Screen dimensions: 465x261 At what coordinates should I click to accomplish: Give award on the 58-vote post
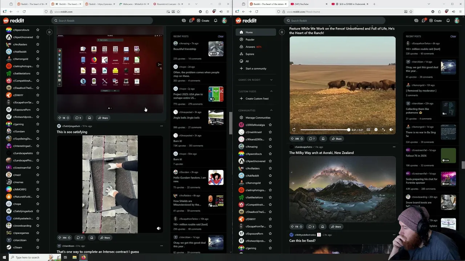[89, 118]
